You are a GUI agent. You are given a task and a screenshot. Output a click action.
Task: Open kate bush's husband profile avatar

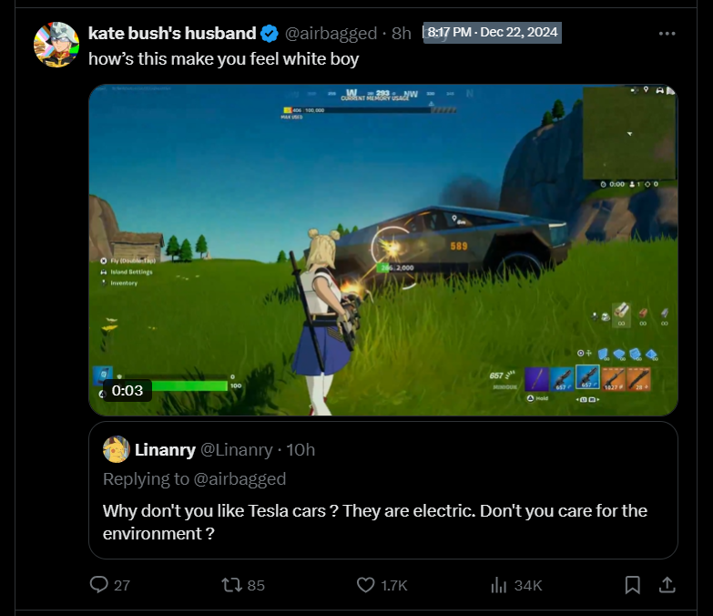pyautogui.click(x=56, y=45)
